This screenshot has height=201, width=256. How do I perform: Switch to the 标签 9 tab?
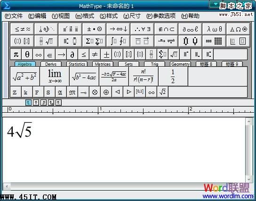pyautogui.click(x=232, y=64)
